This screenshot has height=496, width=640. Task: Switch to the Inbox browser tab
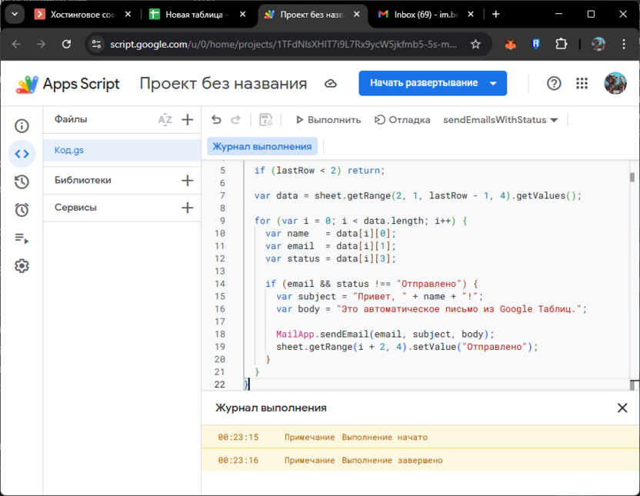pyautogui.click(x=419, y=13)
